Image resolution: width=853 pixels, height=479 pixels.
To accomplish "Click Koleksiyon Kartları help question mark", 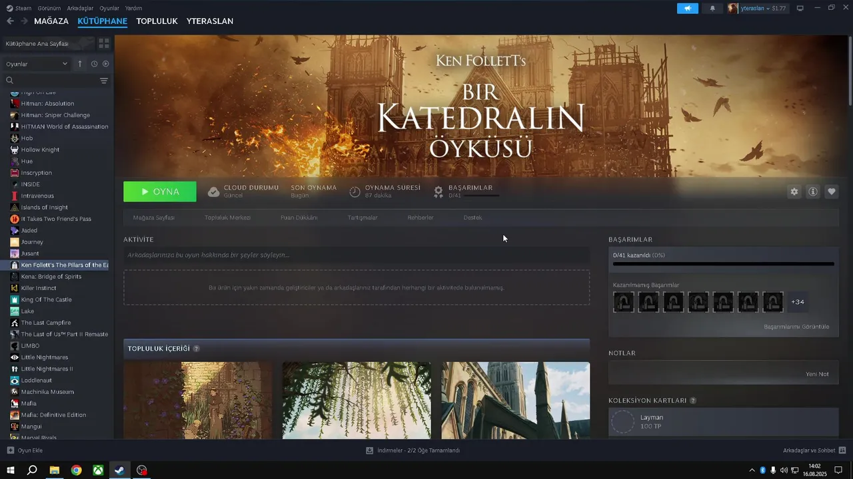I will (x=693, y=400).
